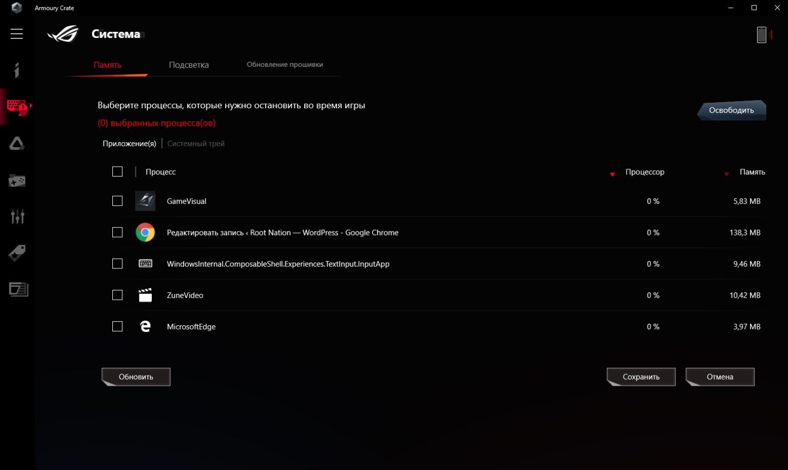Click the Сохранить button

tap(641, 377)
